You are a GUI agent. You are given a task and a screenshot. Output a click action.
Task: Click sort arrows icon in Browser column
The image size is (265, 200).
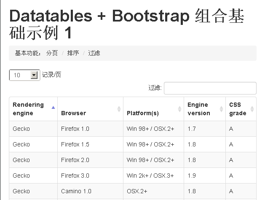tap(119, 109)
